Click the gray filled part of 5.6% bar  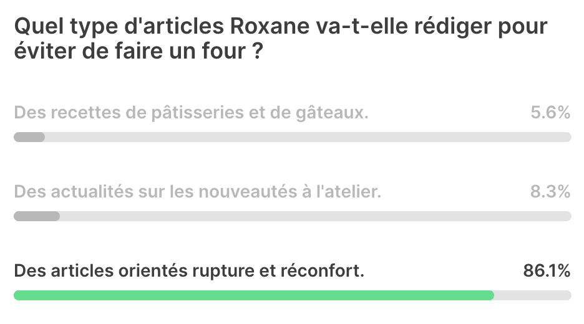pos(29,137)
